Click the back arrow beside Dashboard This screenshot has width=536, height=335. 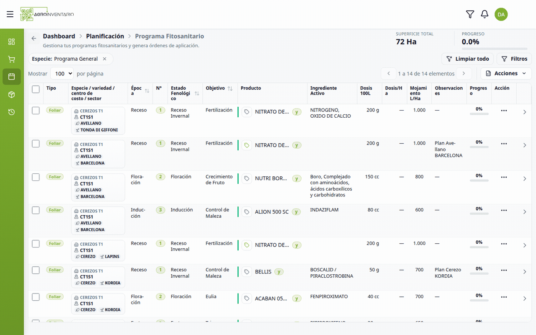34,38
